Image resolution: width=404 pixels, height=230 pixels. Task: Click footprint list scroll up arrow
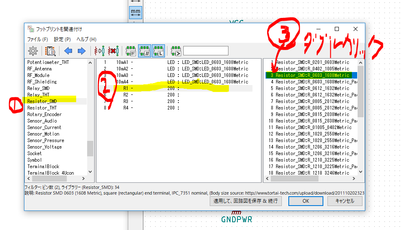pos(361,63)
